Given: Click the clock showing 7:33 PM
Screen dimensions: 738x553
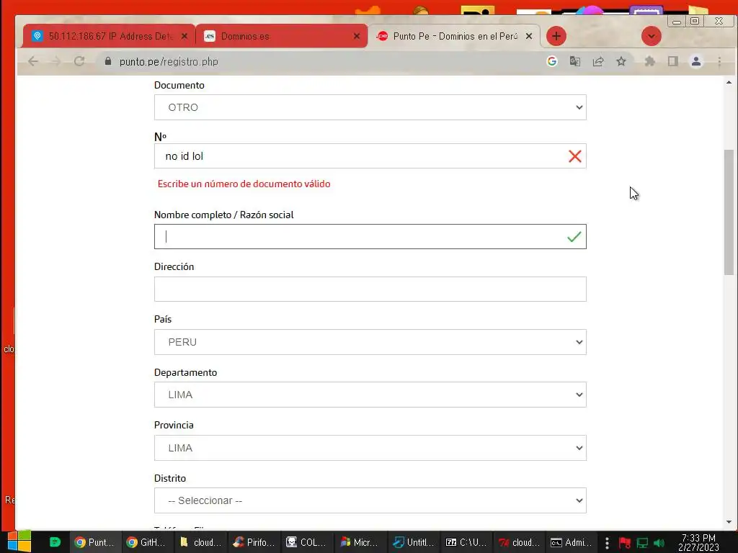Looking at the screenshot, I should pyautogui.click(x=698, y=542).
